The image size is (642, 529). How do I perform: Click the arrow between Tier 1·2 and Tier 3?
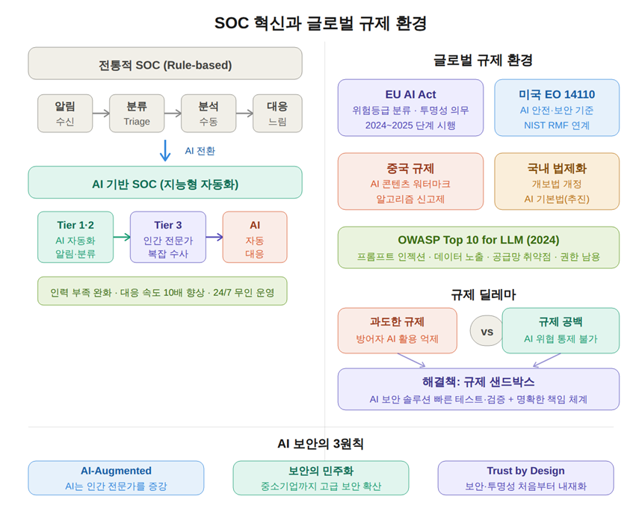pos(122,237)
